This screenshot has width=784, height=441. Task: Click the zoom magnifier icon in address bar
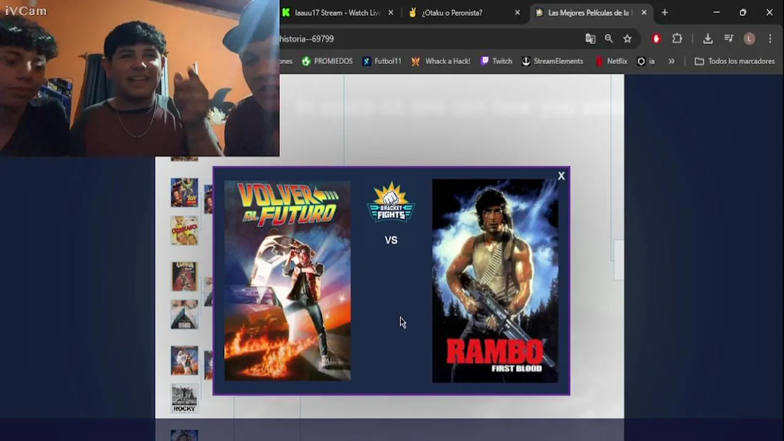(609, 39)
